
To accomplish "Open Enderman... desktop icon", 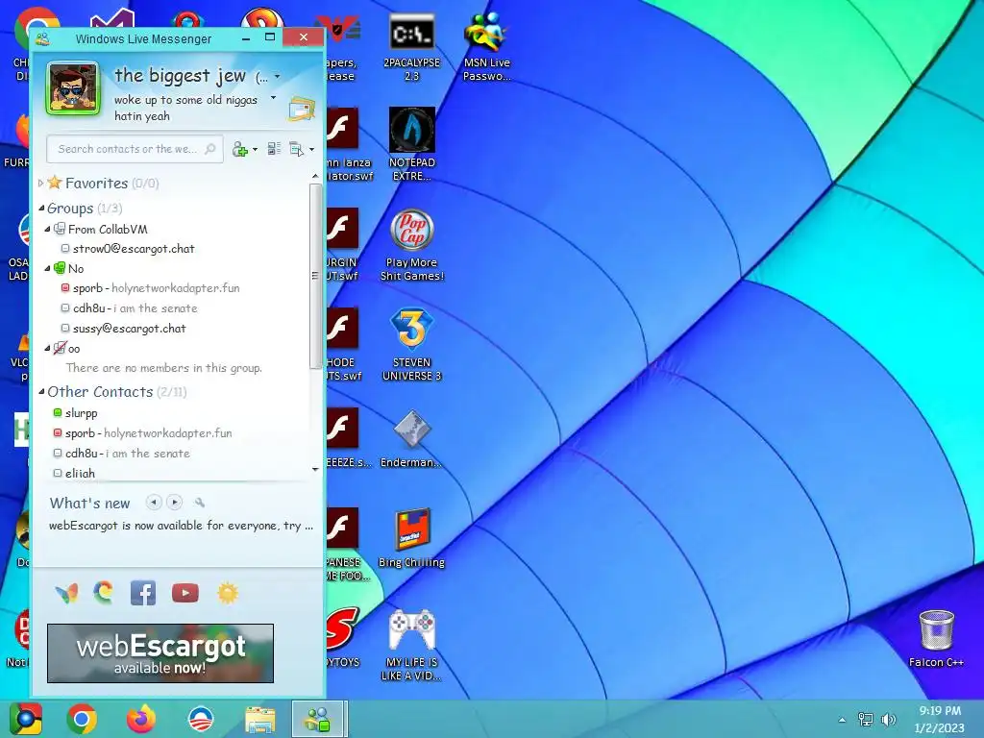I will pyautogui.click(x=411, y=439).
